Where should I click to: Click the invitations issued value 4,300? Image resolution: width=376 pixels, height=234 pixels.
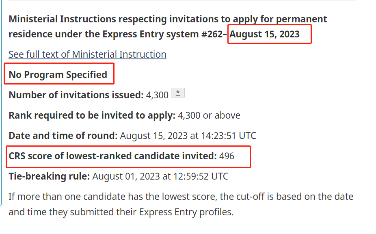point(157,95)
